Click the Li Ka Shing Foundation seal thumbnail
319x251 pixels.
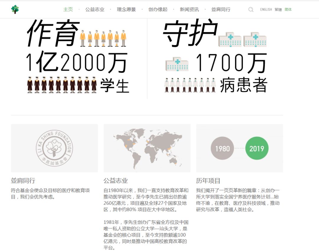(54, 148)
